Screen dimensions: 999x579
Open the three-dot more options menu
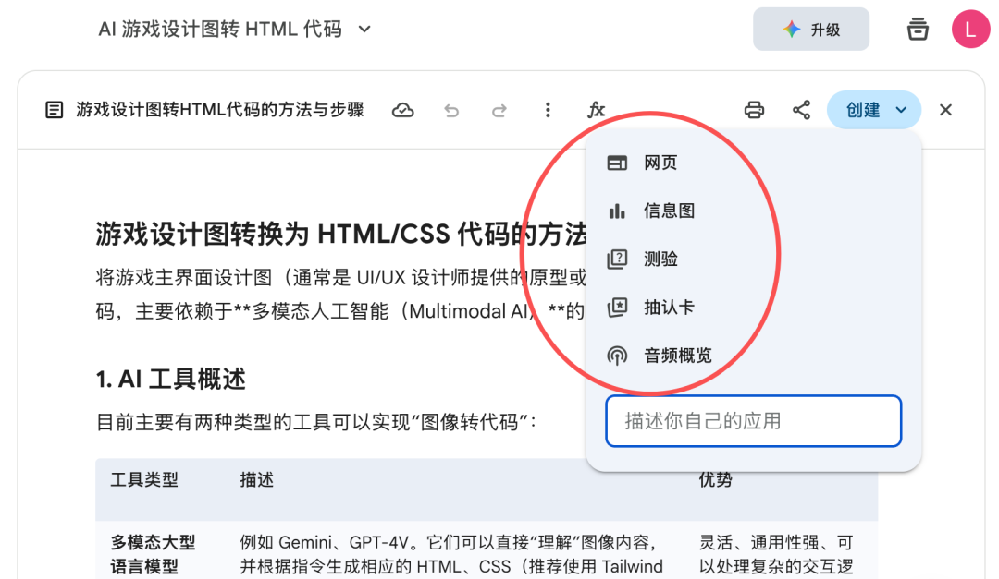click(548, 110)
